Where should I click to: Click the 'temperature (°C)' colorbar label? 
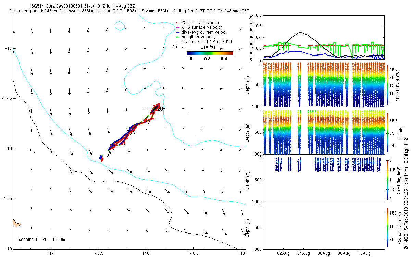coord(398,85)
